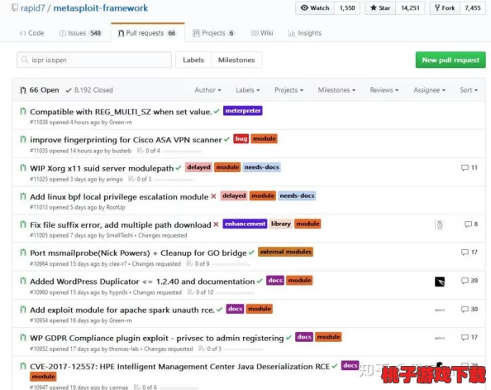Open the 8 comments on Fix file suffix PR

tap(471, 224)
